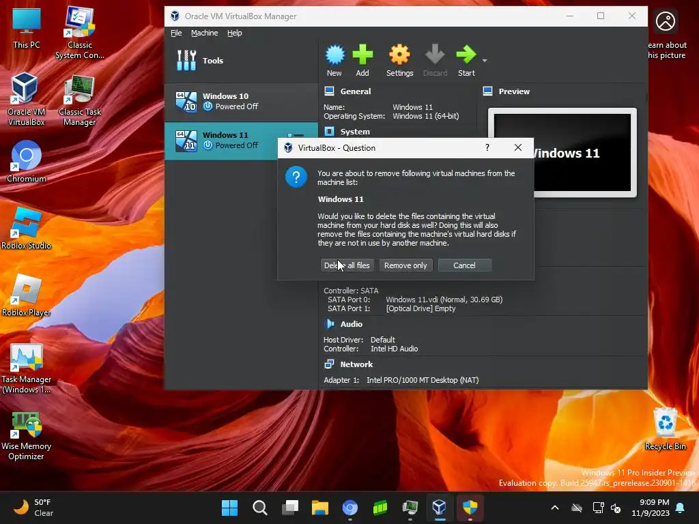
Task: Show hidden tray icons chevron
Action: (x=555, y=508)
